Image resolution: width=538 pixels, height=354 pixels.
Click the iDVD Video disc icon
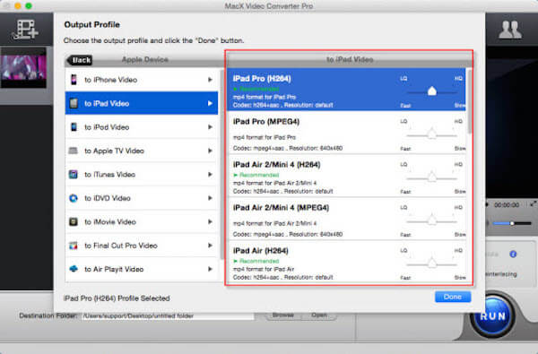pos(74,198)
